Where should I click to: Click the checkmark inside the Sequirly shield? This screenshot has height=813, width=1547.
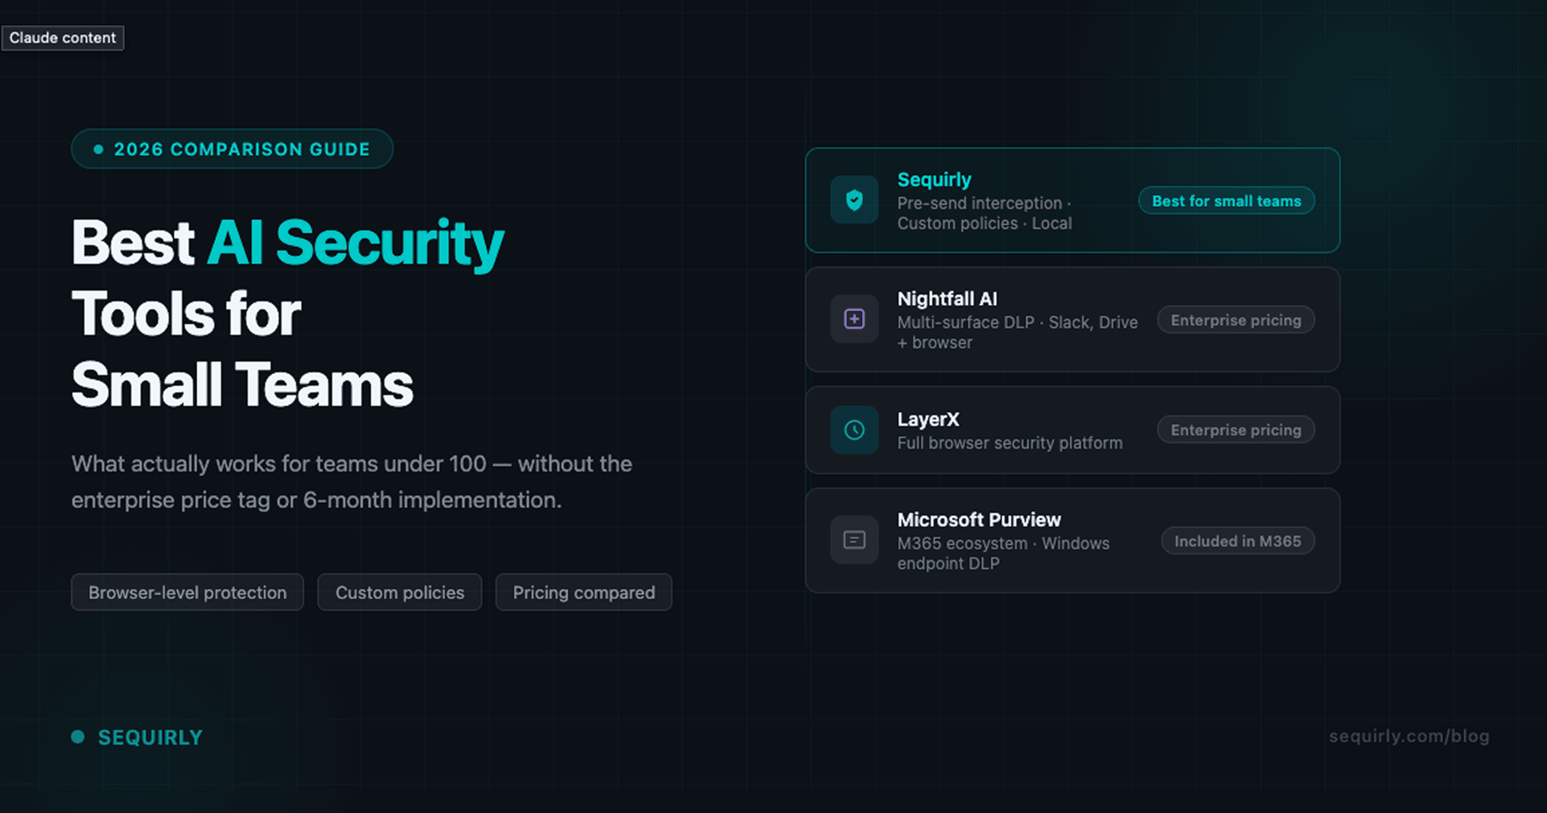click(855, 200)
